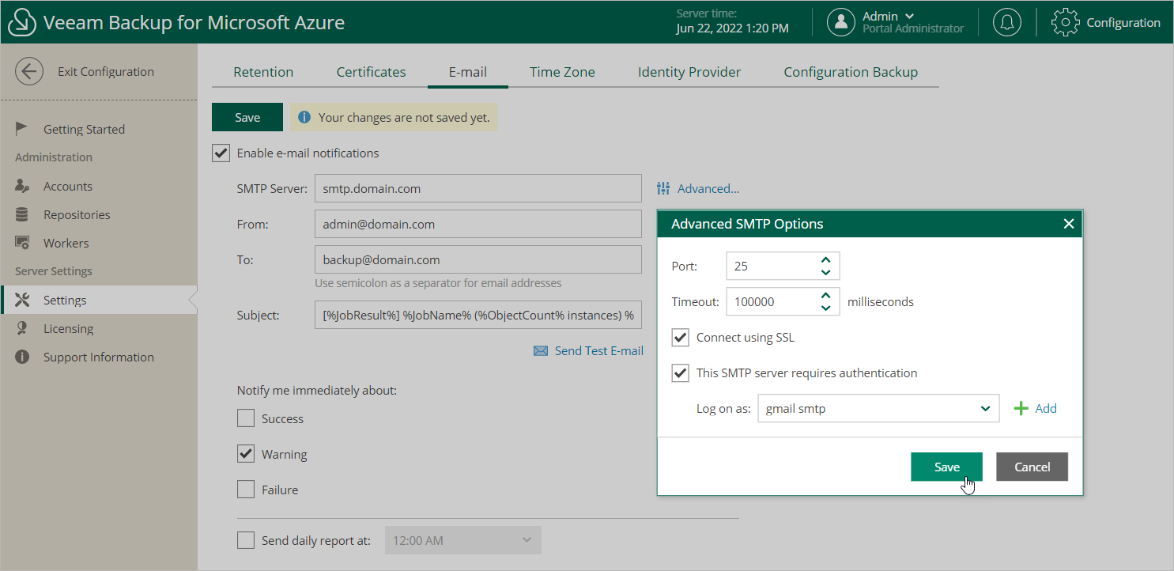
Task: Uncheck the Warning notification checkbox
Action: (246, 454)
